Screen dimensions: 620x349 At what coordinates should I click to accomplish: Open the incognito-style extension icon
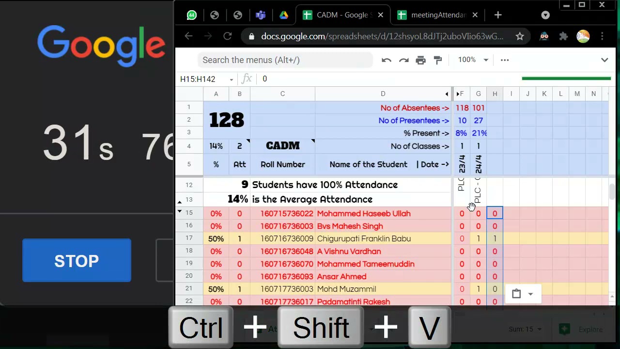[x=544, y=36]
